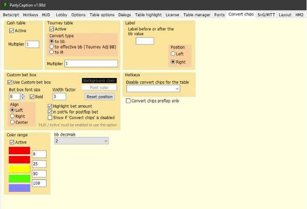Open the Fonts tab
Viewport: 307px width, 209px height.
(219, 15)
